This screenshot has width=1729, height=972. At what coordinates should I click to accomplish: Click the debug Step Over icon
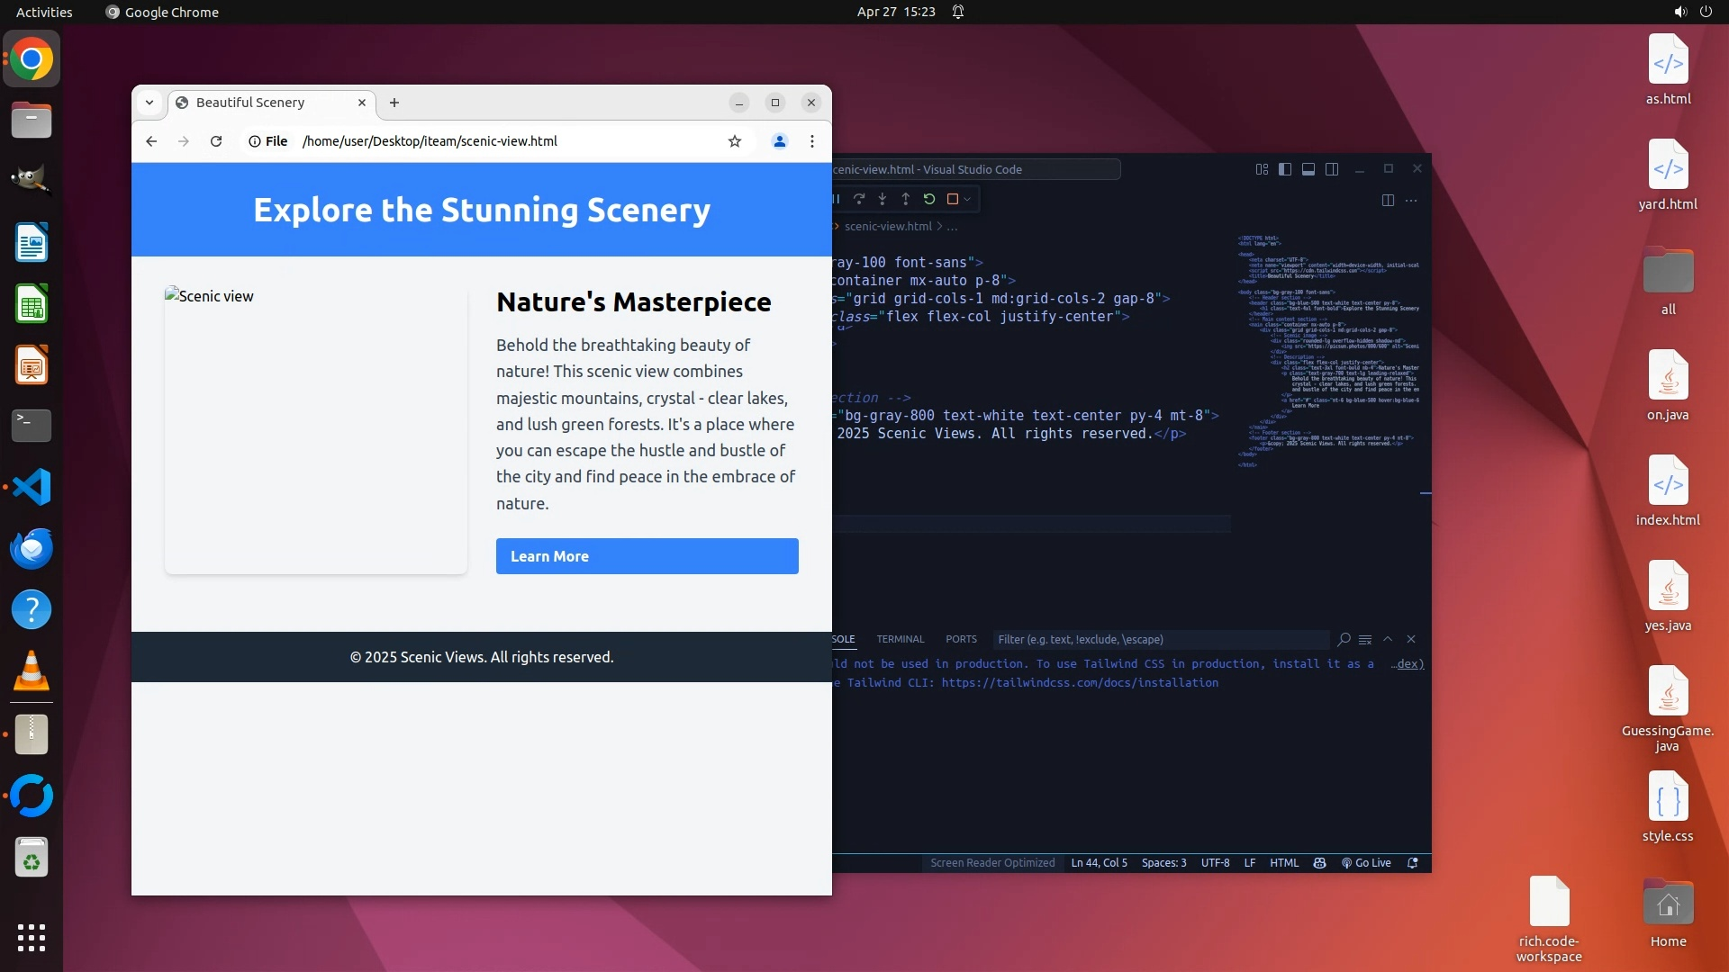(x=859, y=199)
